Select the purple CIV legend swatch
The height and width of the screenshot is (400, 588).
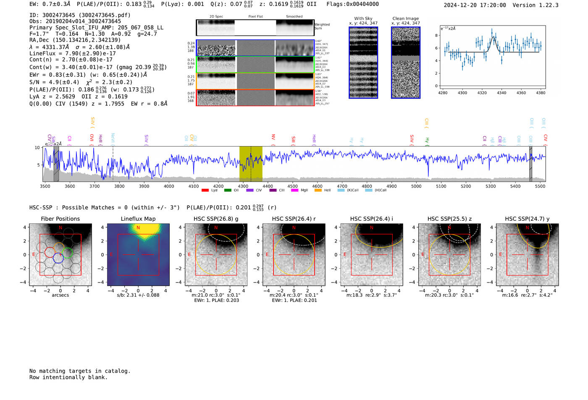[x=250, y=190]
